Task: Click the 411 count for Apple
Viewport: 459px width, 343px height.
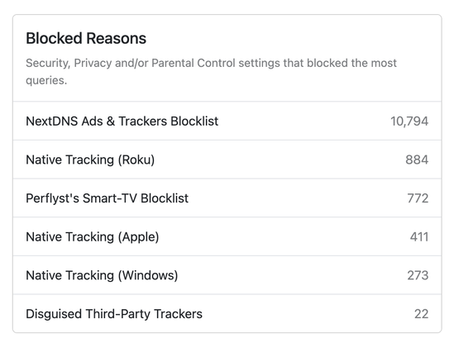Action: click(419, 236)
